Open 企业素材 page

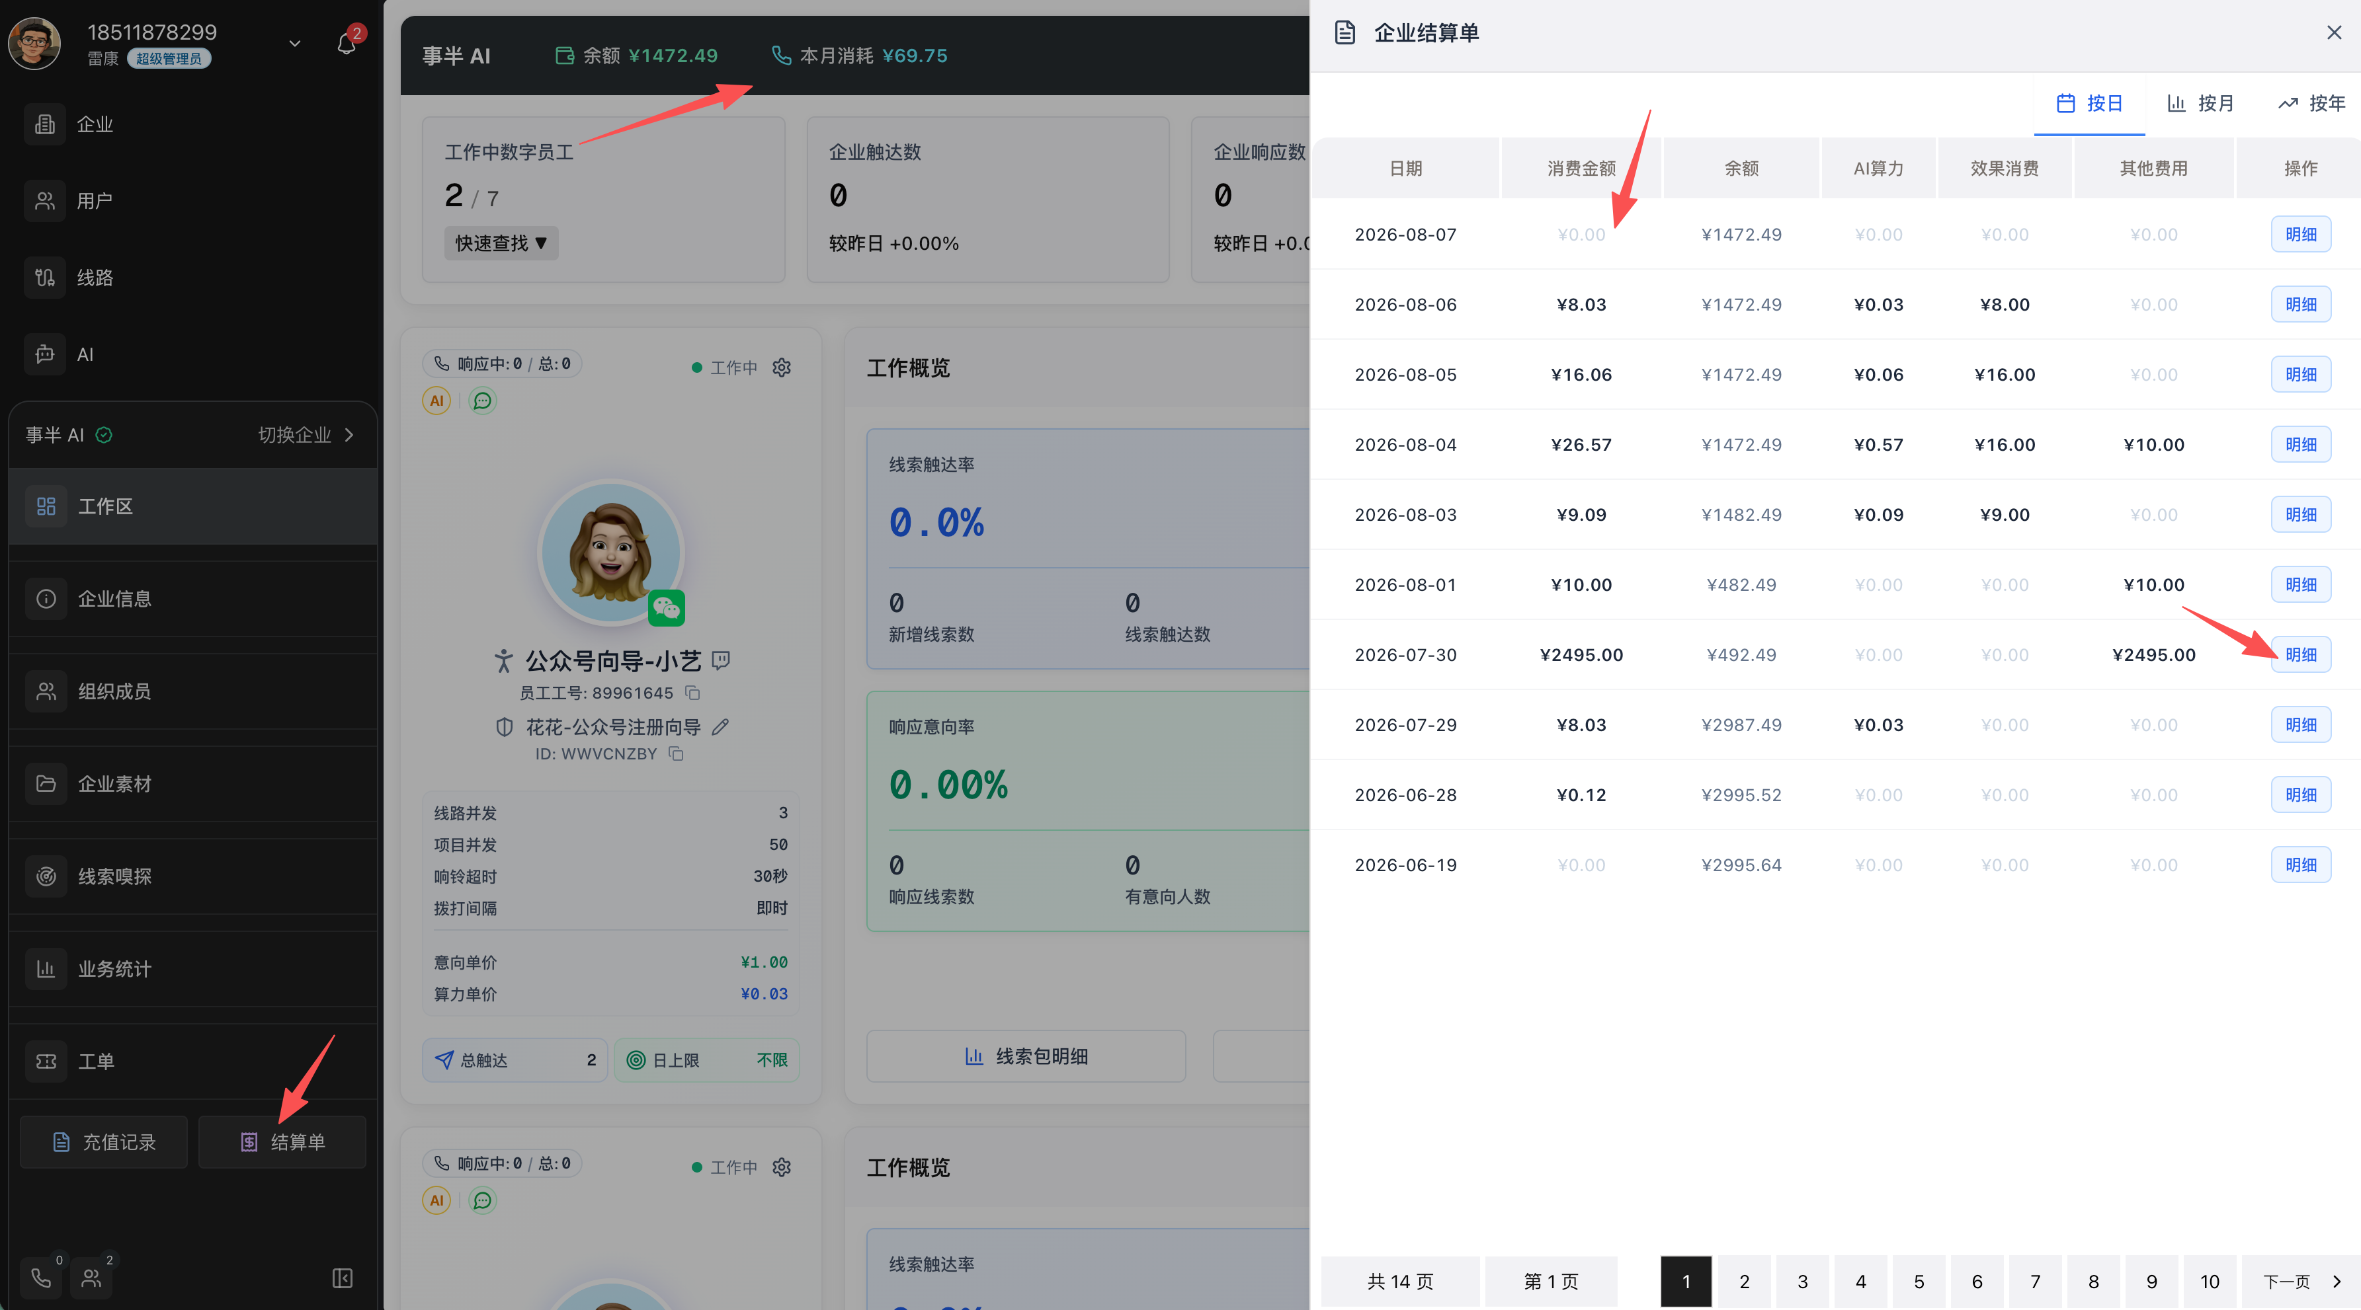(x=192, y=784)
